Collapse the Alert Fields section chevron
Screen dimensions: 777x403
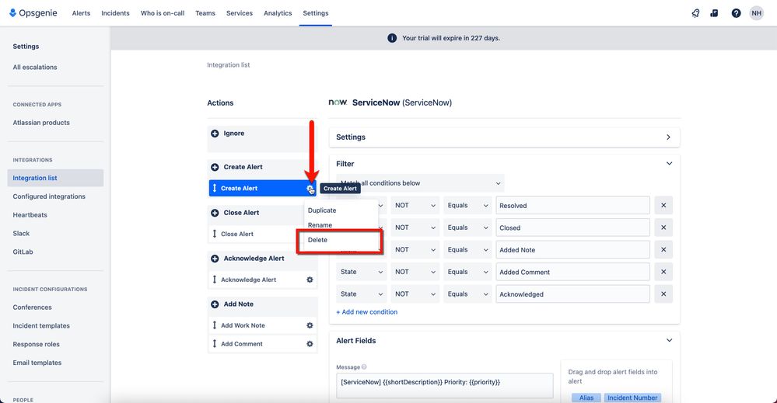[x=669, y=340]
